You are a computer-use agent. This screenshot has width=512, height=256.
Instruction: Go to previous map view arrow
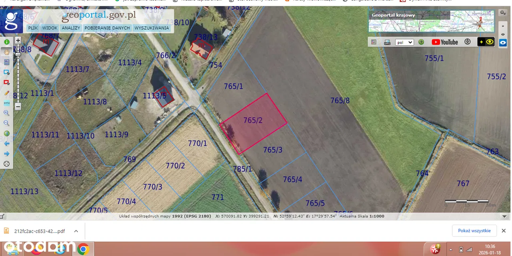[7, 144]
